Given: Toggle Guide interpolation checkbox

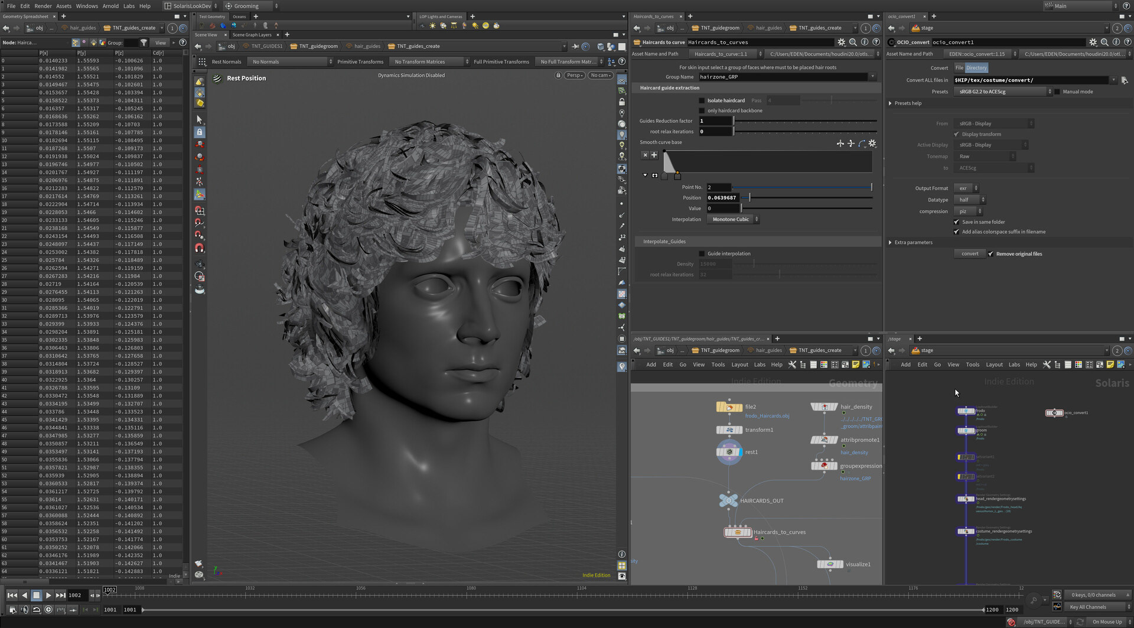Looking at the screenshot, I should coord(702,254).
